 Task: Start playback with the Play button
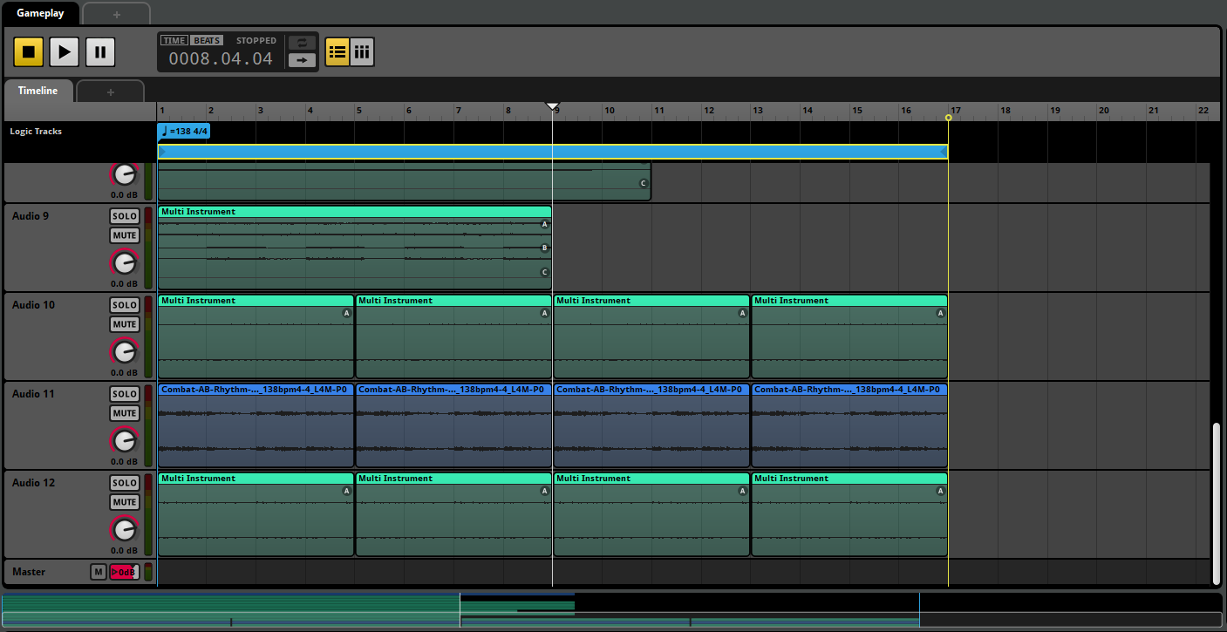[64, 52]
